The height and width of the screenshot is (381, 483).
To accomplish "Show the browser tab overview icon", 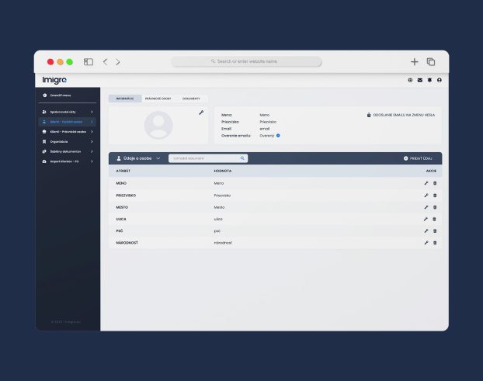I will click(431, 62).
